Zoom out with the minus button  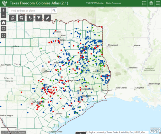[4, 15]
